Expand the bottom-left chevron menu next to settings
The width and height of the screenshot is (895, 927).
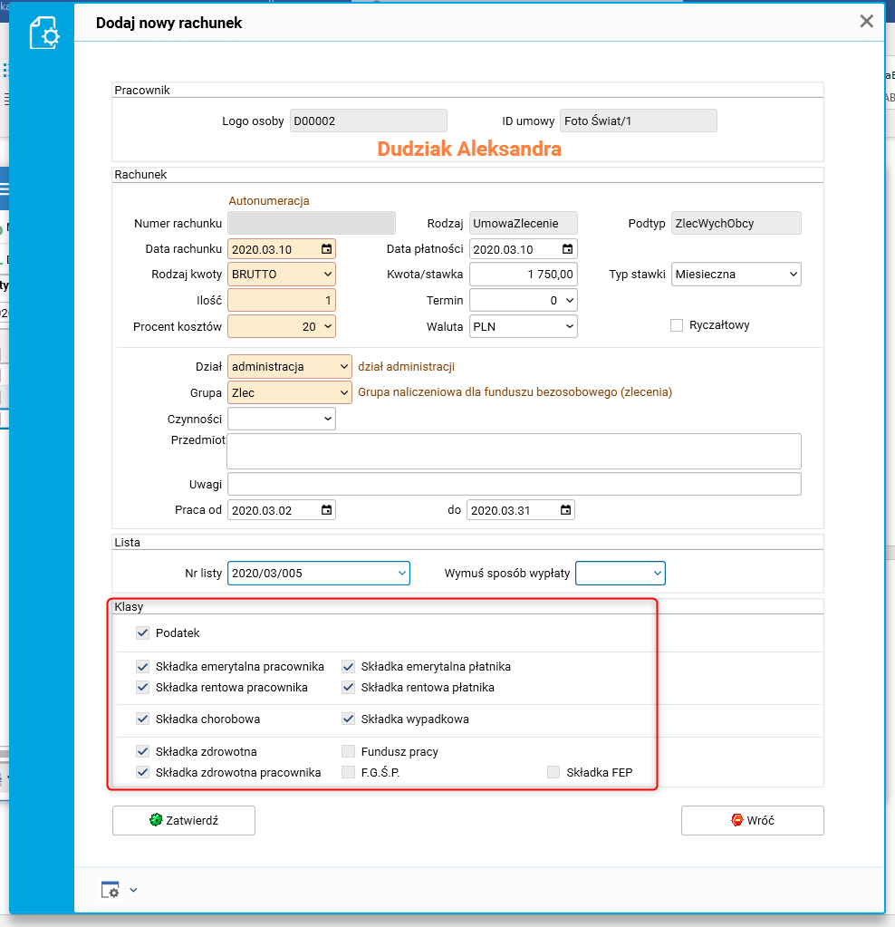[x=133, y=890]
